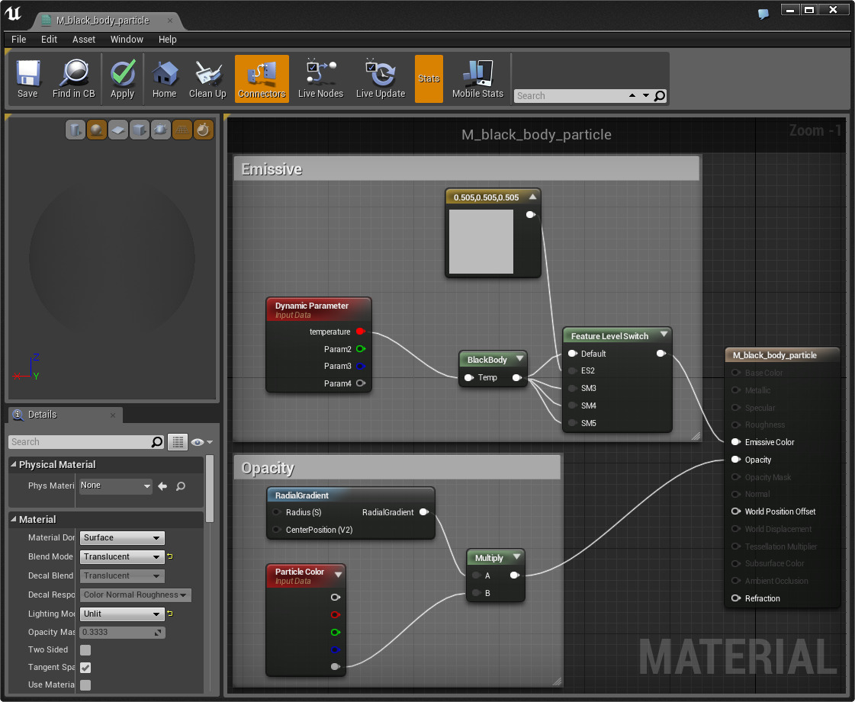
Task: Click the gray constant color preview swatch
Action: tap(481, 242)
